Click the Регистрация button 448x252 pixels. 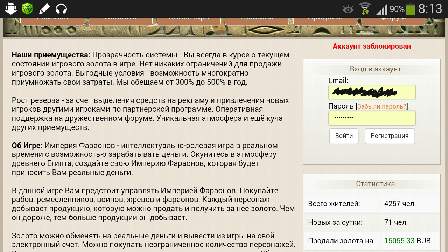coord(390,136)
